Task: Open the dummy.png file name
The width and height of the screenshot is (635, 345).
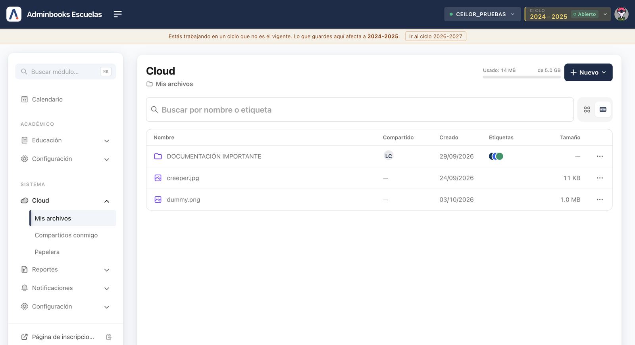Action: (x=183, y=199)
